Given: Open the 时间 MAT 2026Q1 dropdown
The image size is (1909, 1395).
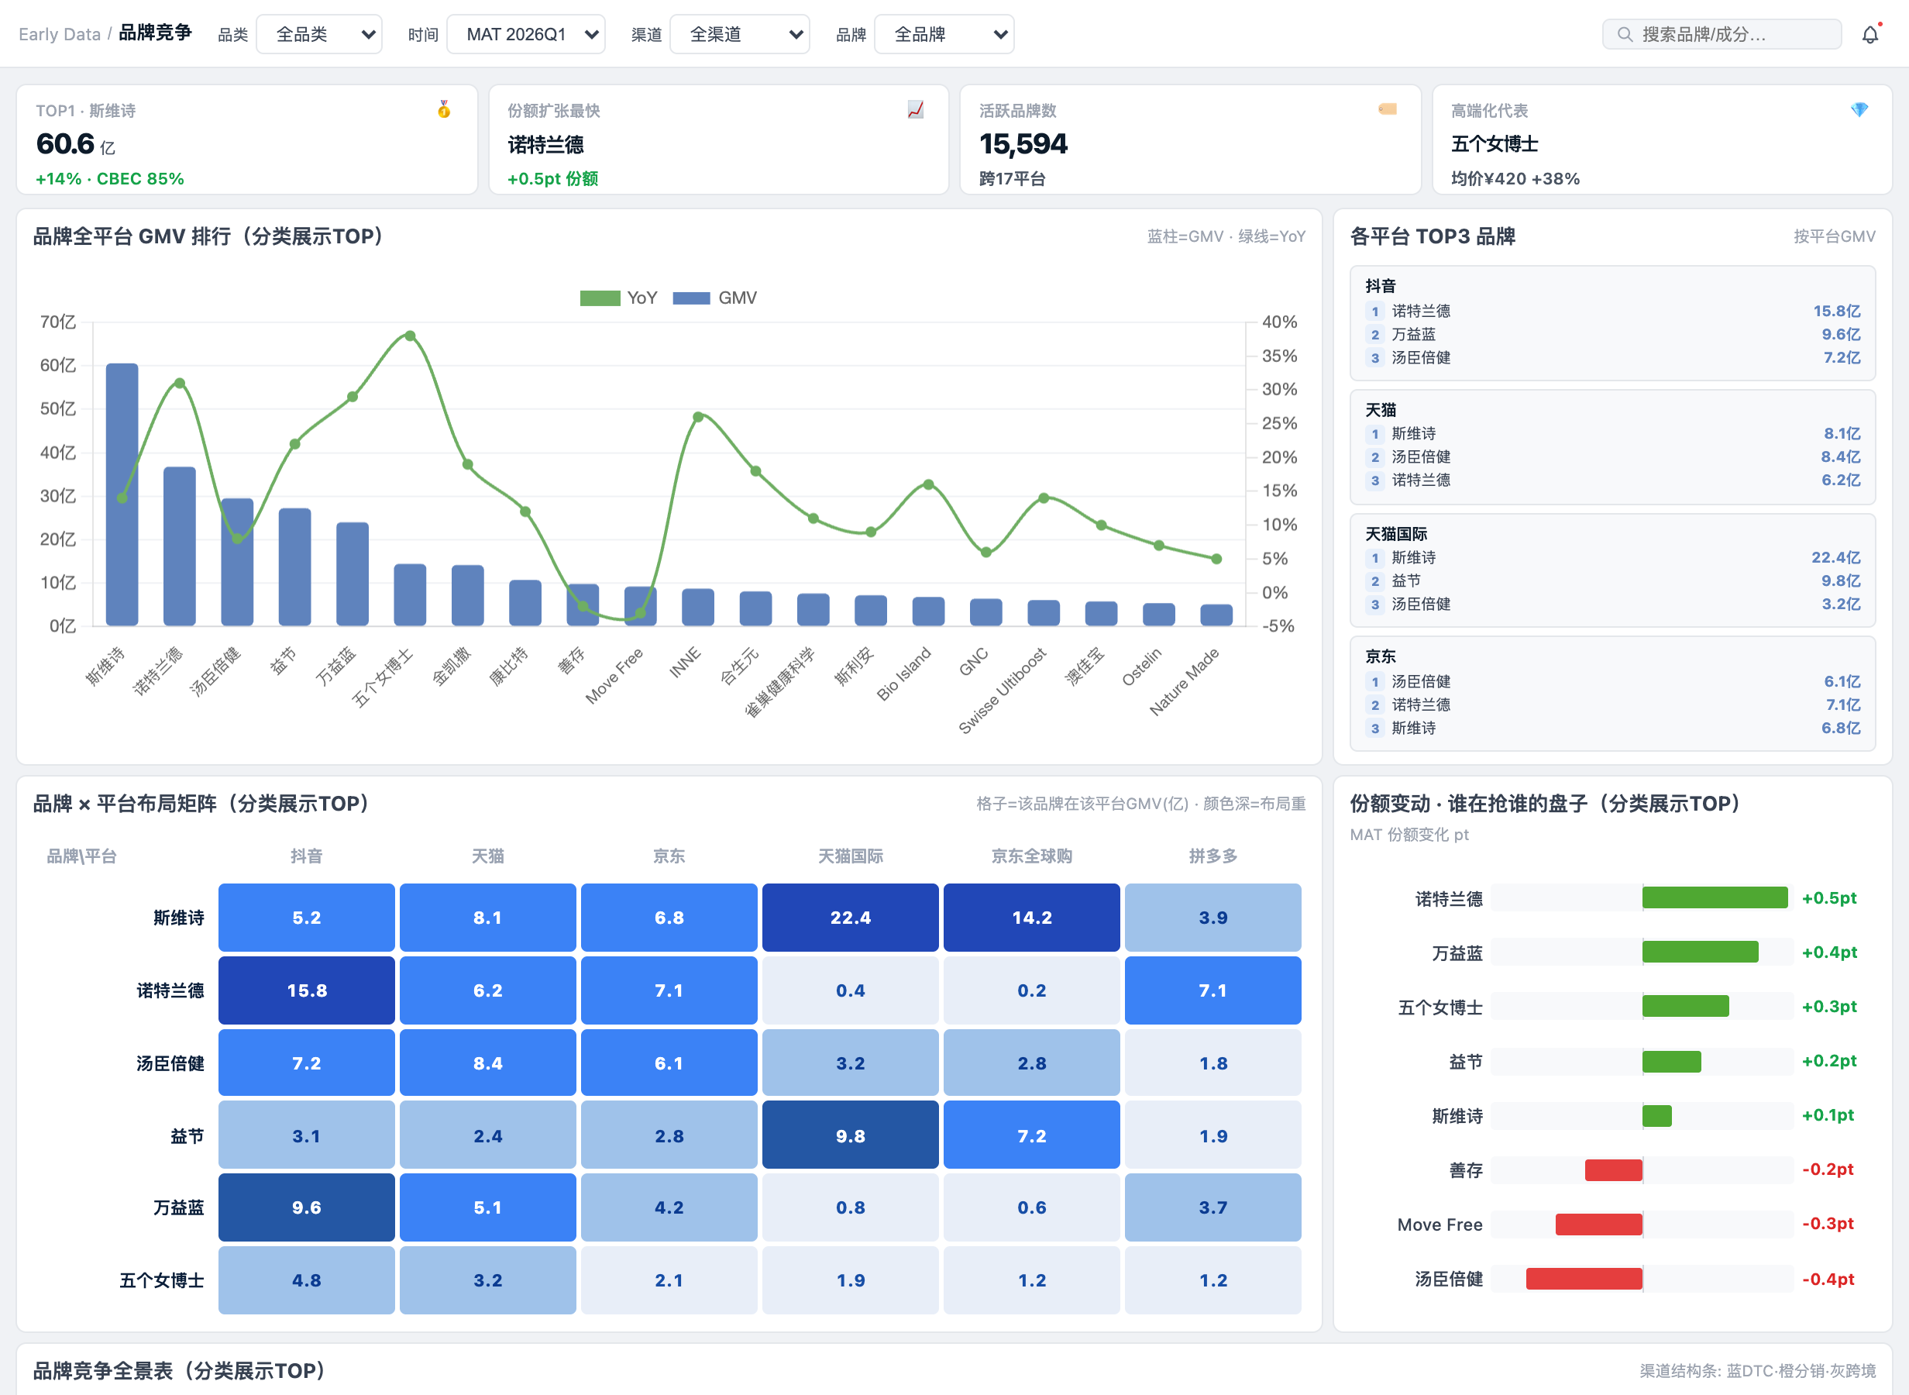Looking at the screenshot, I should pos(526,35).
